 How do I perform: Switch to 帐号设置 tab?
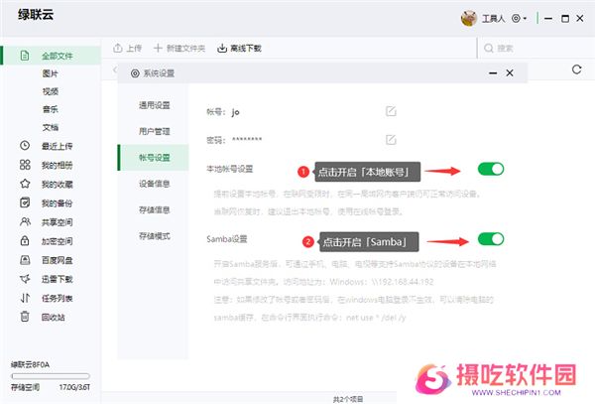154,158
